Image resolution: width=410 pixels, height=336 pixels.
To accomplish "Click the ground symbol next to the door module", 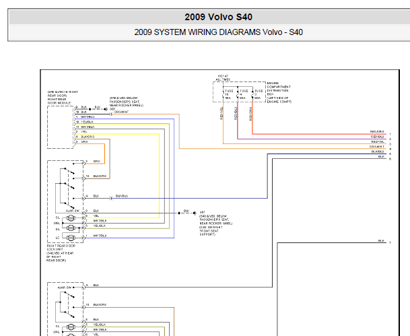I will (x=106, y=109).
